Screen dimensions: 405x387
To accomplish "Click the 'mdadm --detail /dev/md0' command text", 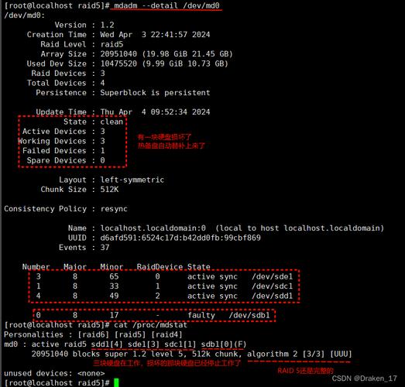I will (x=166, y=5).
